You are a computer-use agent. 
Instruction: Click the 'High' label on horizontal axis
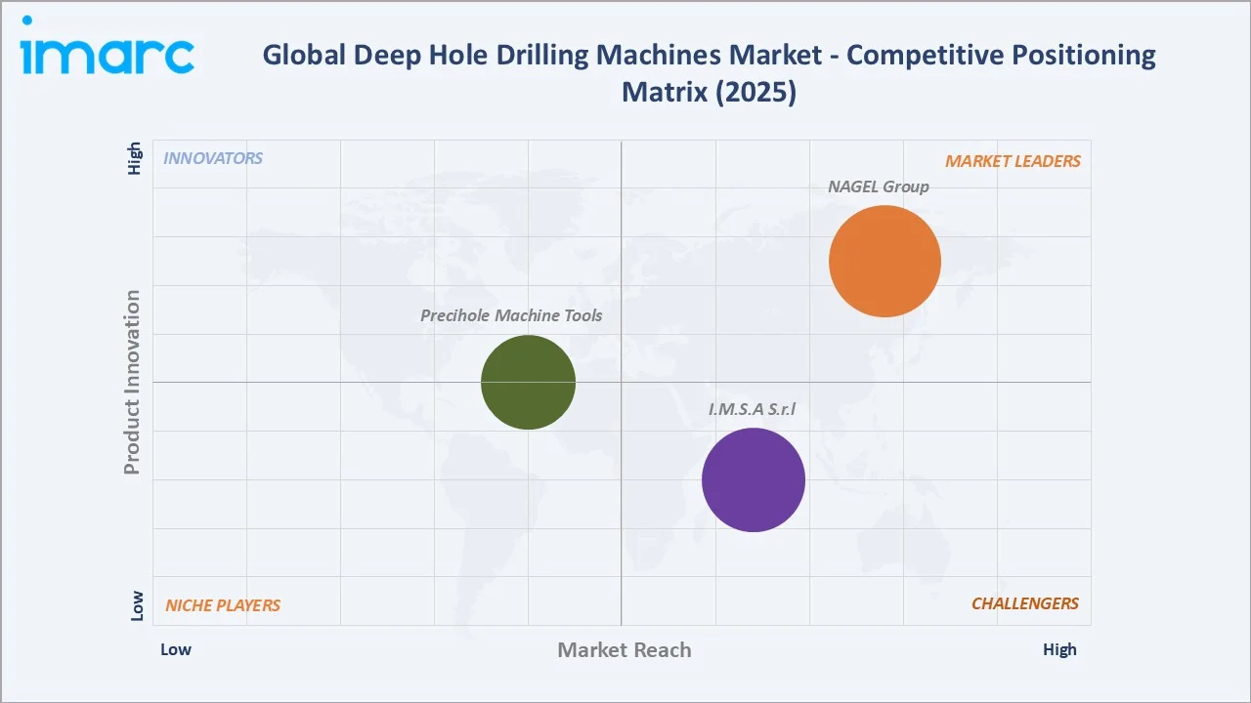click(1059, 649)
